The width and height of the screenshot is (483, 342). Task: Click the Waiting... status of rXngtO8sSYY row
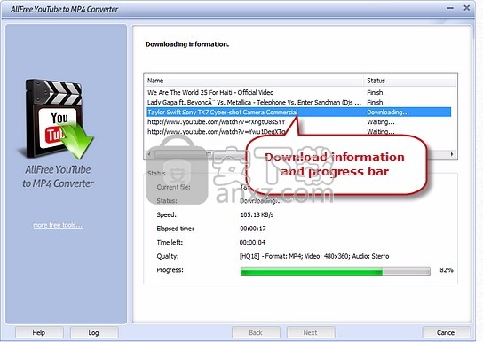pos(380,122)
